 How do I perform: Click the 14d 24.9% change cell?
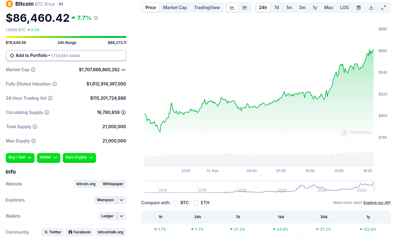[x=280, y=229]
